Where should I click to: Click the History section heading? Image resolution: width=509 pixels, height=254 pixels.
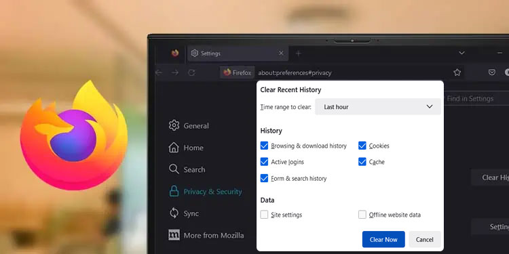click(x=271, y=131)
